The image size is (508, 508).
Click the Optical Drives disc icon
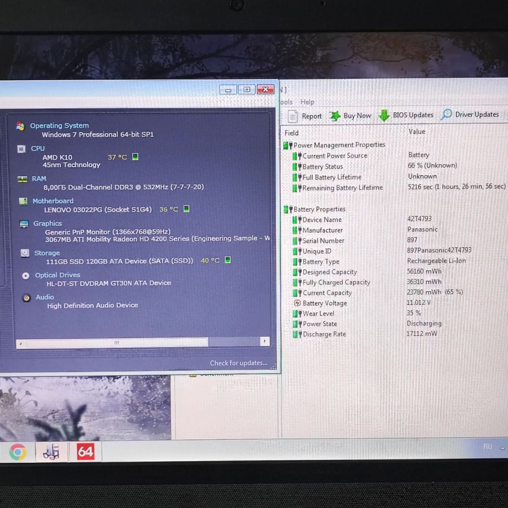tap(25, 275)
